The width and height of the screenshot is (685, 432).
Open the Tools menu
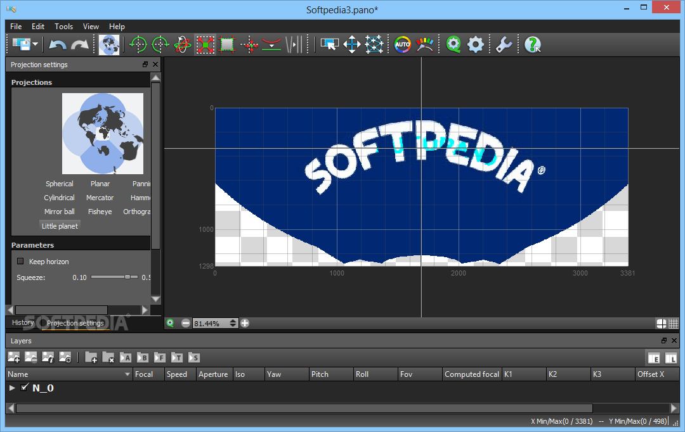[64, 26]
